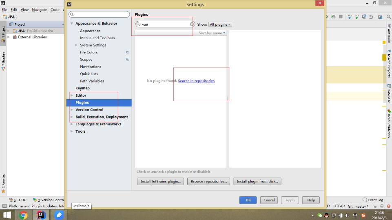
Task: Click the red error indicator in status bar
Action: tap(388, 206)
